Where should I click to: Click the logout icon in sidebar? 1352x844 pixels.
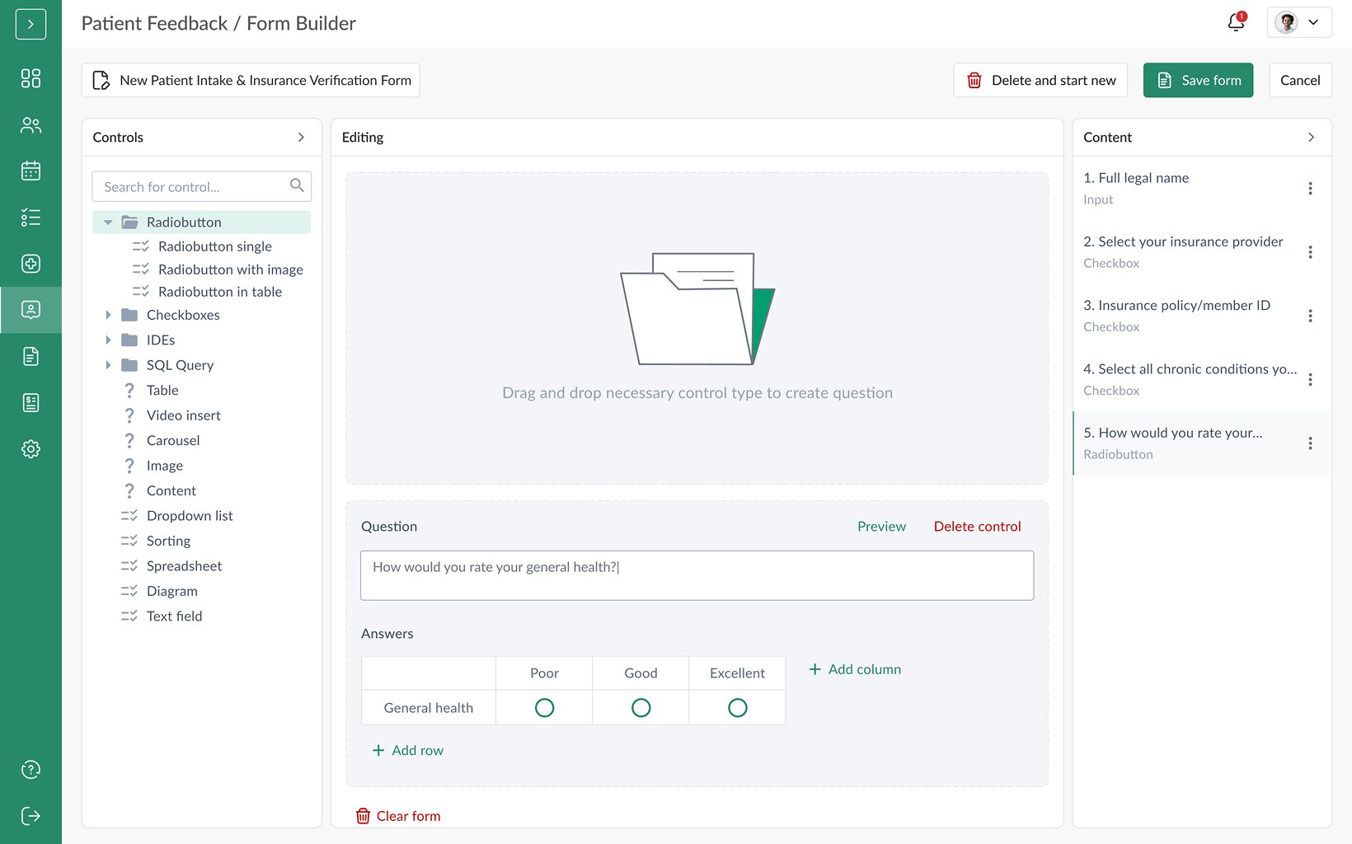pyautogui.click(x=31, y=816)
